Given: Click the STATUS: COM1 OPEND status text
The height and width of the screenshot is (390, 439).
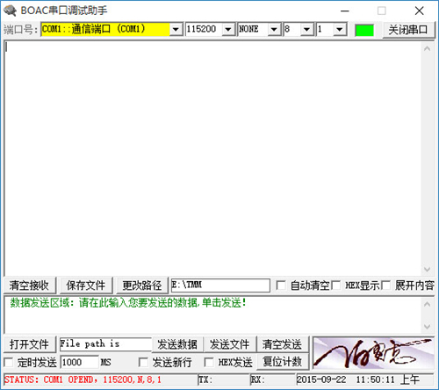Looking at the screenshot, I should [83, 379].
